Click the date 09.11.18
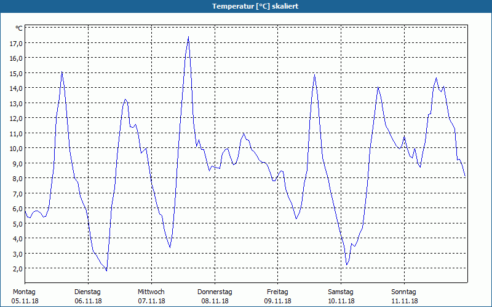Image resolution: width=492 pixels, height=307 pixels. point(278,301)
